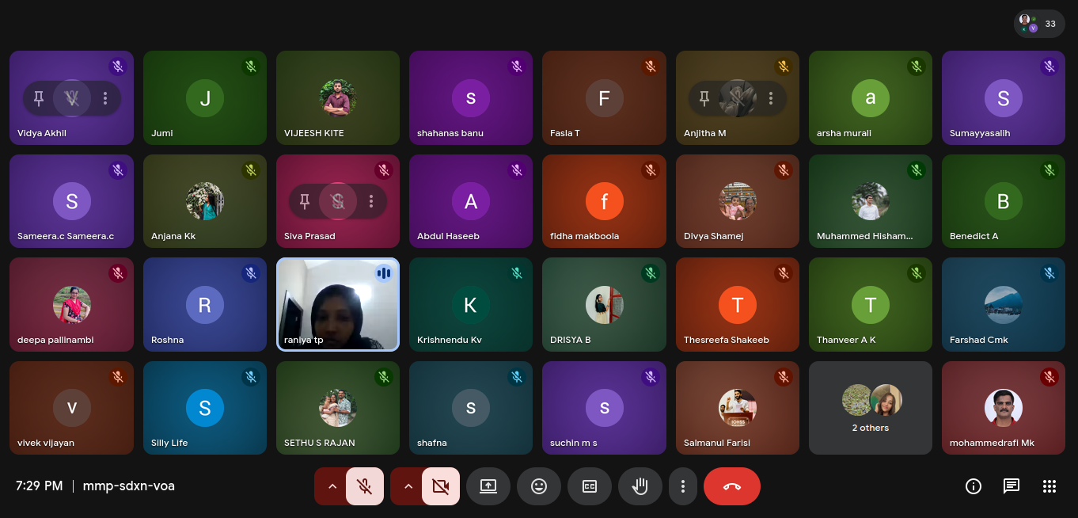The width and height of the screenshot is (1078, 518).
Task: Start presenting your screen
Action: coord(488,486)
